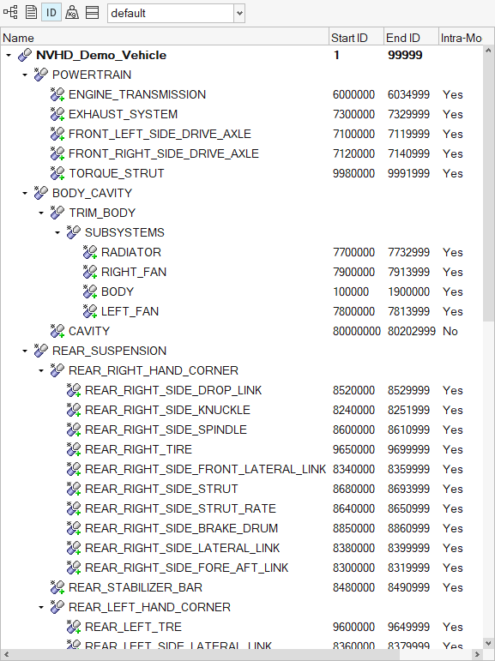Select the REAR_RIGHT_SIDE_BRAKE_DRUM item
The image size is (495, 661).
coord(182,528)
